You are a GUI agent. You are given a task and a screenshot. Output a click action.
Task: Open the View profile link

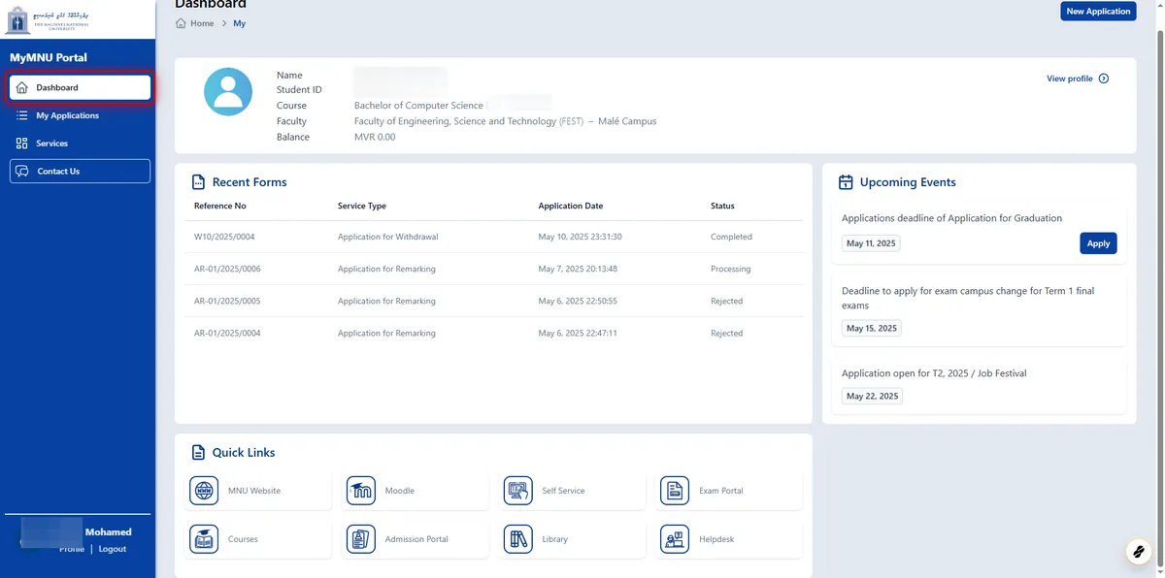pyautogui.click(x=1078, y=79)
